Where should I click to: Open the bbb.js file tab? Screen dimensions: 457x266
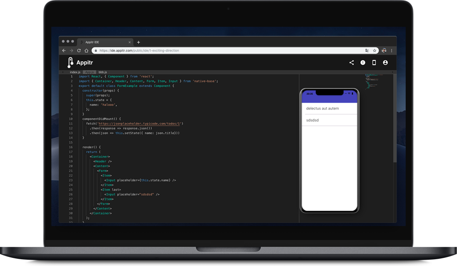(103, 72)
